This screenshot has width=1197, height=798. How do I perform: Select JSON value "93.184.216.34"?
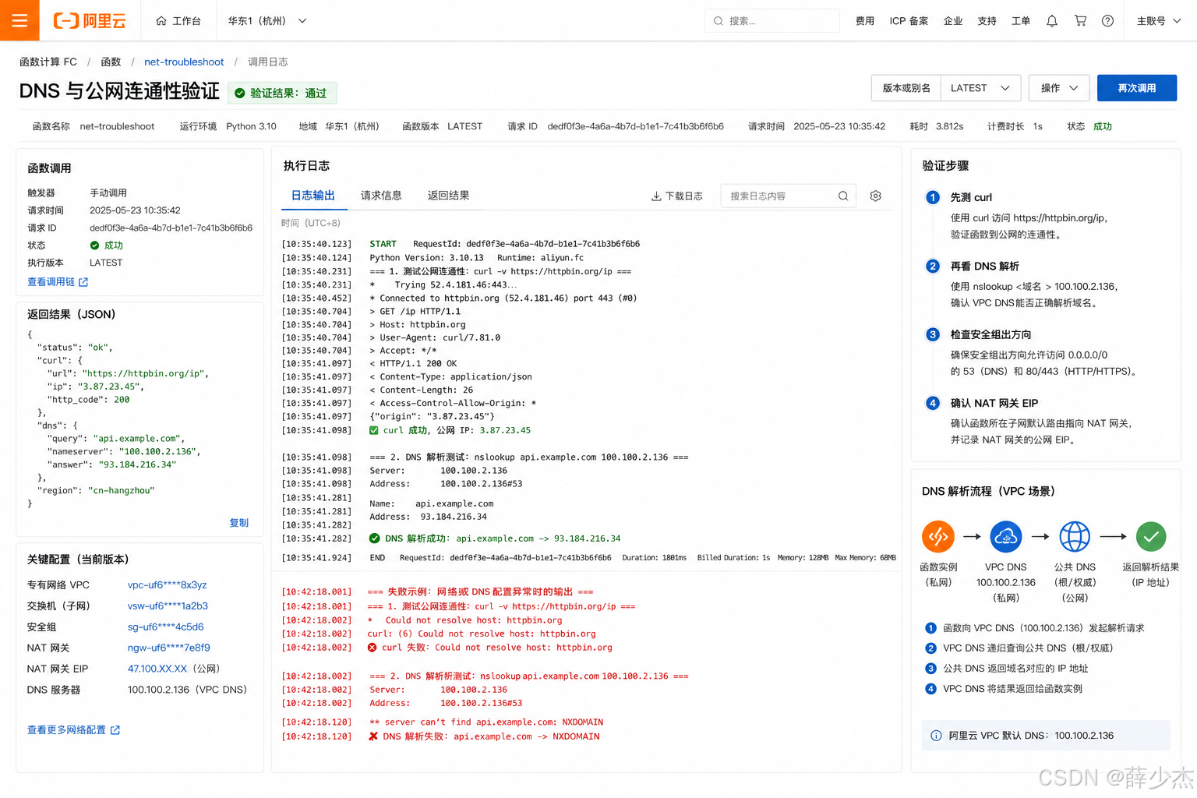pyautogui.click(x=137, y=464)
